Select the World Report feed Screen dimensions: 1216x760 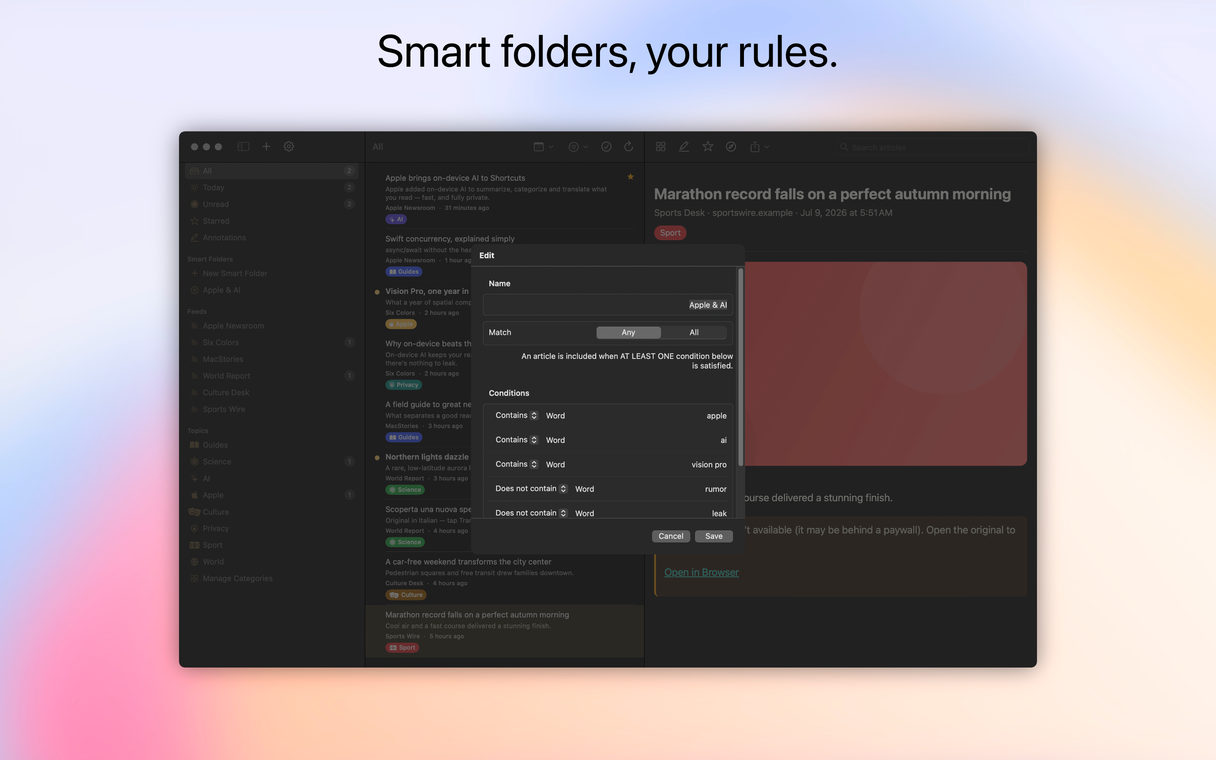271,375
